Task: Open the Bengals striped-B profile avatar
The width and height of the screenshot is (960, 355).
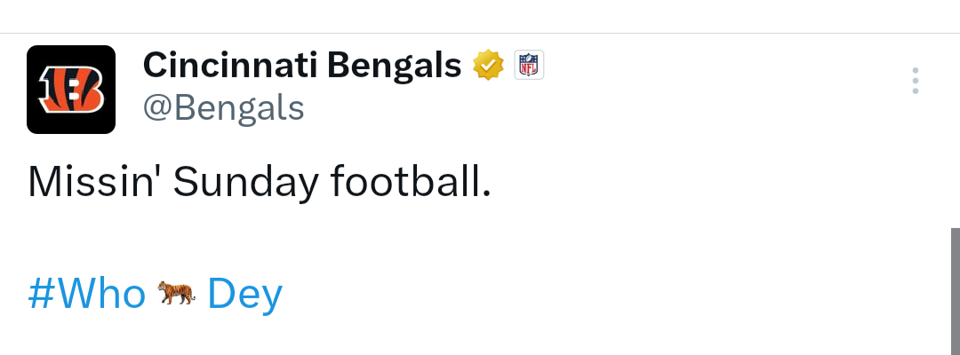Action: (71, 90)
